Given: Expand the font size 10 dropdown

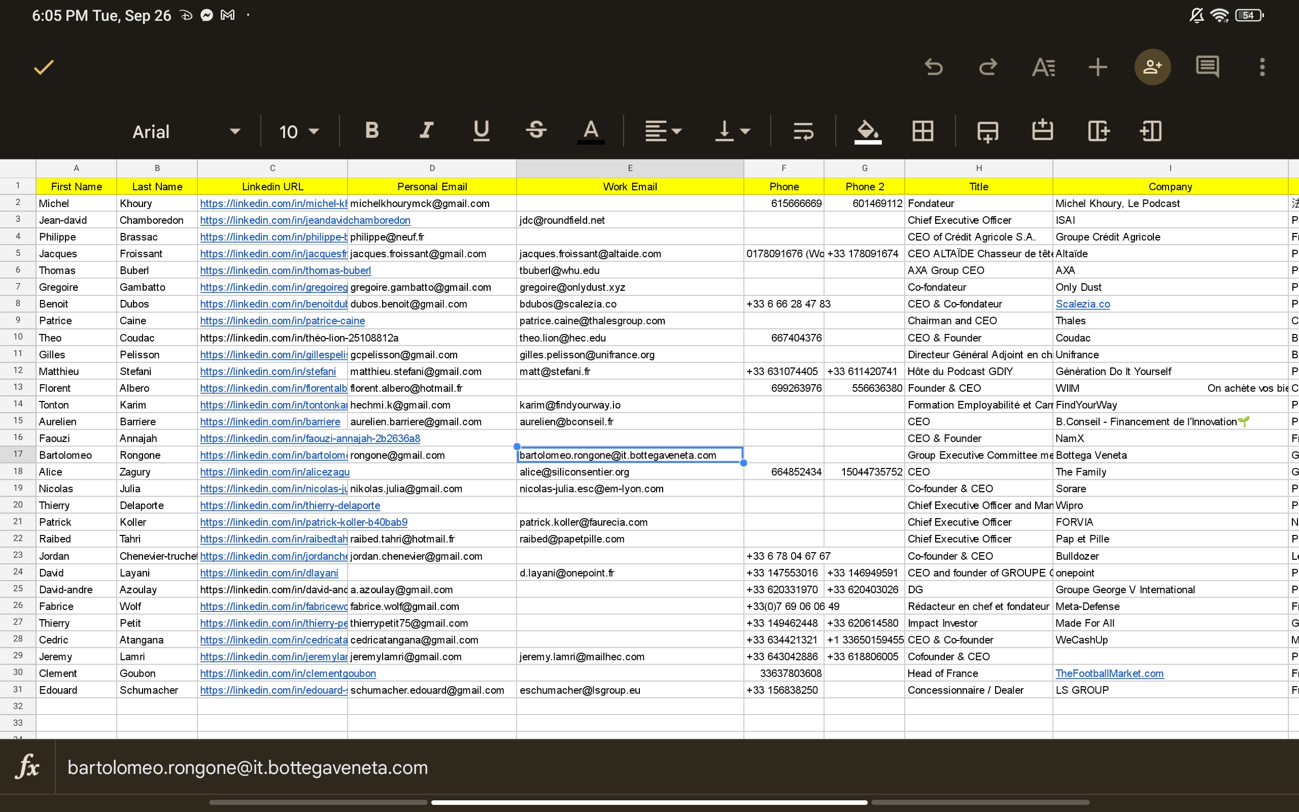Looking at the screenshot, I should click(x=298, y=131).
